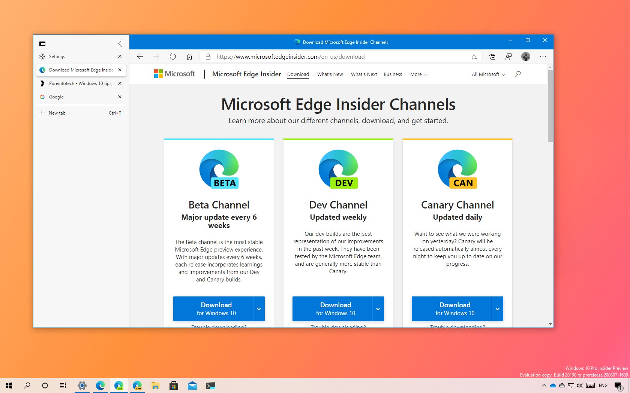Download Beta Channel for Windows 10

click(x=213, y=309)
